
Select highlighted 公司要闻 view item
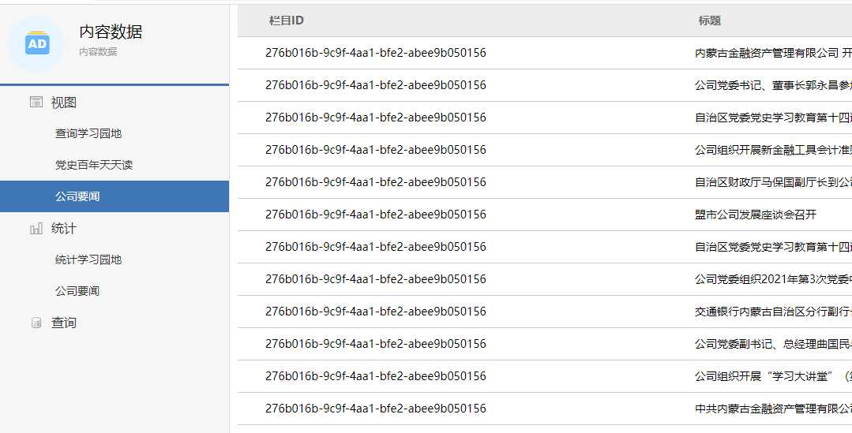click(77, 196)
